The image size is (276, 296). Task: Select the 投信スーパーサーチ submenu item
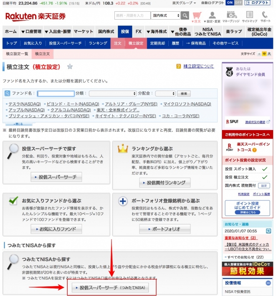pyautogui.click(x=65, y=43)
